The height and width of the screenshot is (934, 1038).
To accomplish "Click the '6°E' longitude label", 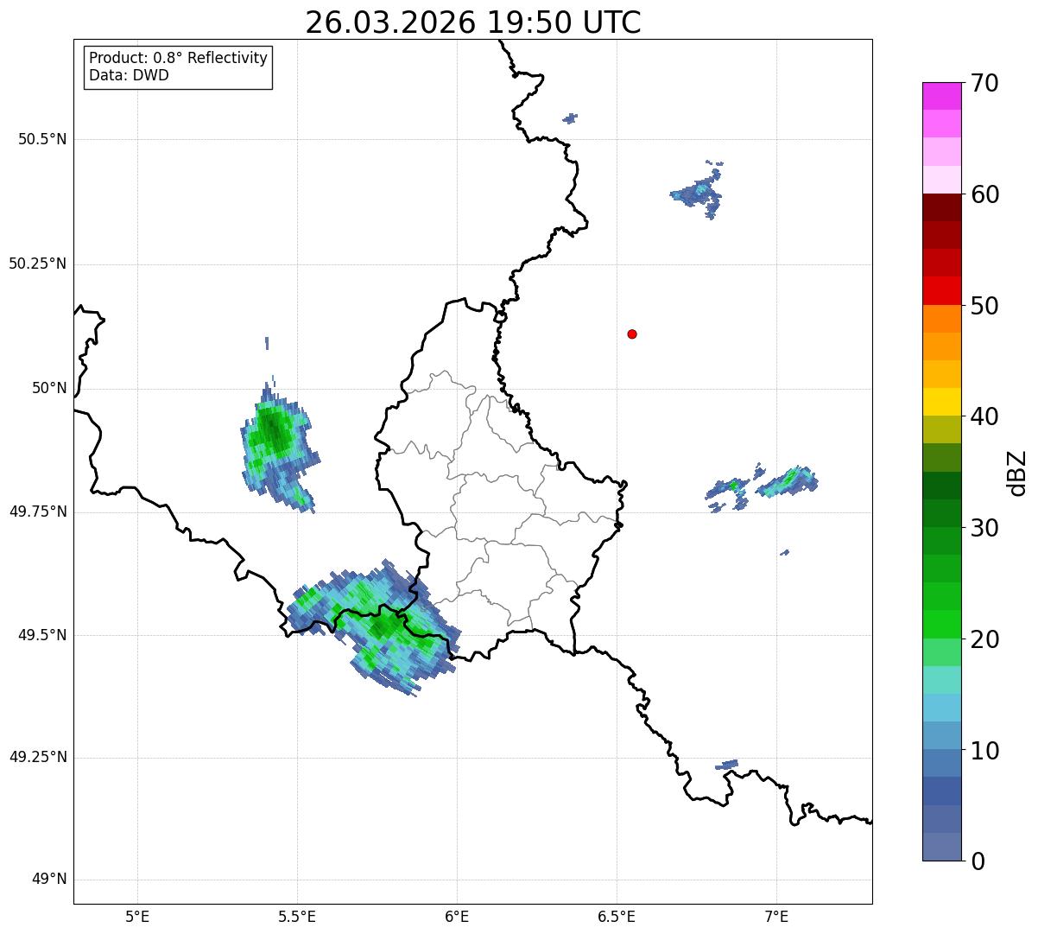I will (457, 916).
